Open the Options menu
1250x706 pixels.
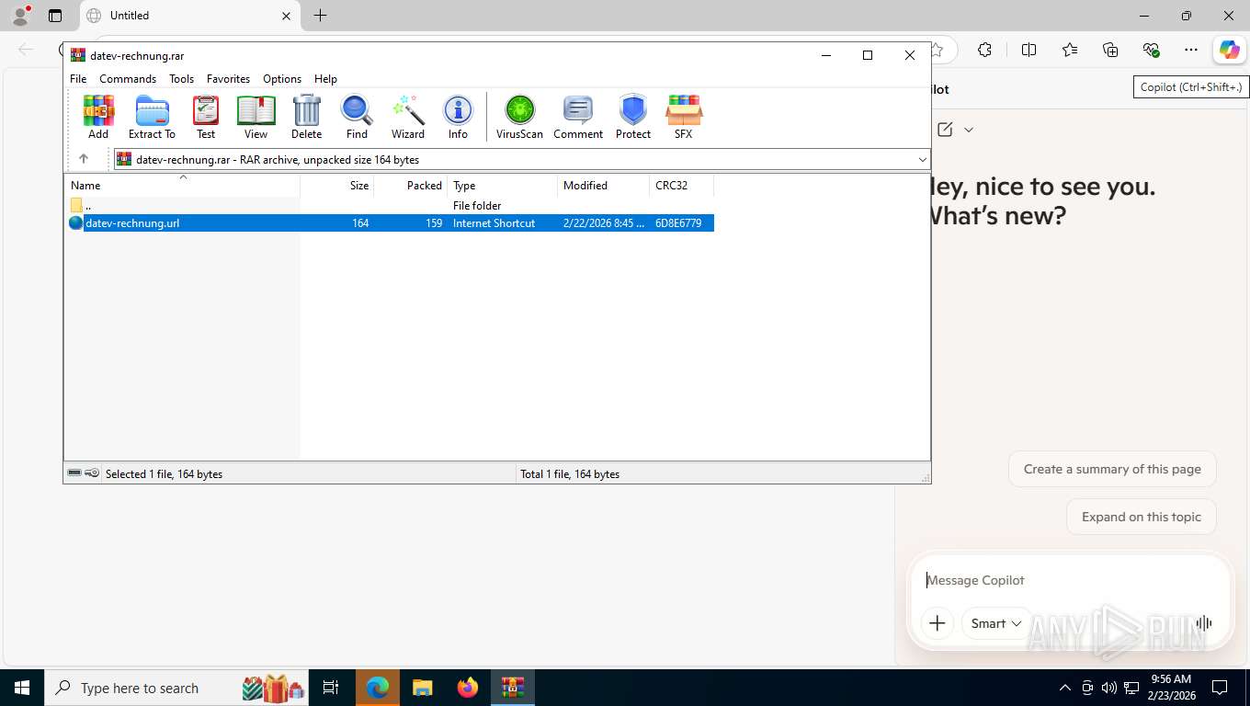point(282,79)
